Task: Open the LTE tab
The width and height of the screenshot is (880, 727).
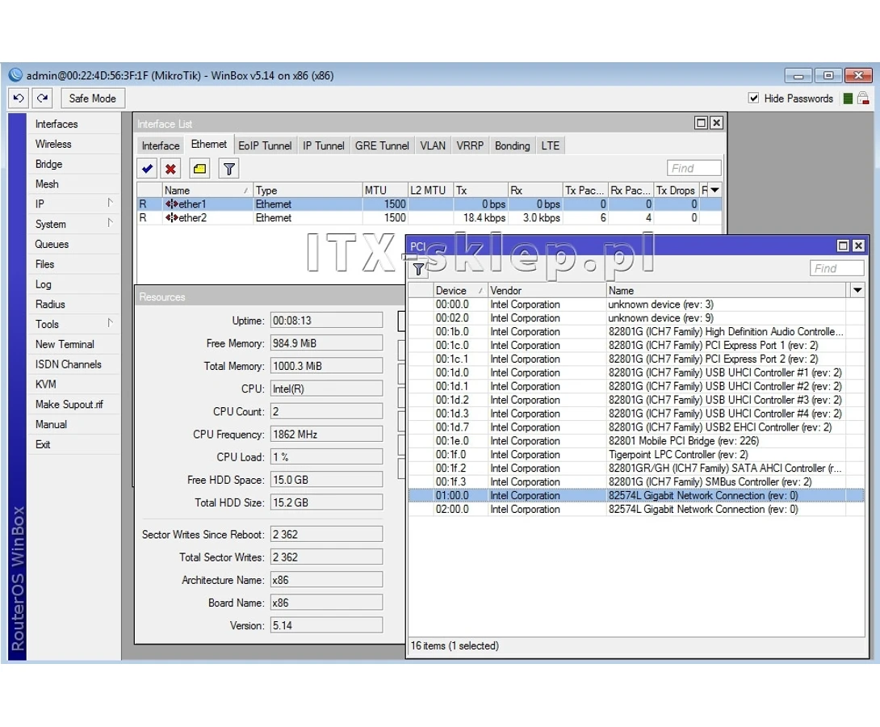Action: coord(551,146)
